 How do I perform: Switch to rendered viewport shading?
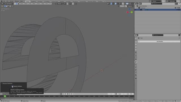point(131,4)
